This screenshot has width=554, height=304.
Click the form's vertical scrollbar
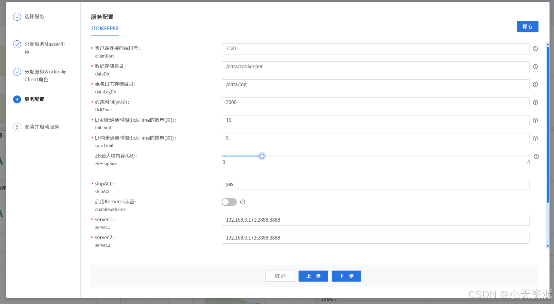click(x=547, y=124)
